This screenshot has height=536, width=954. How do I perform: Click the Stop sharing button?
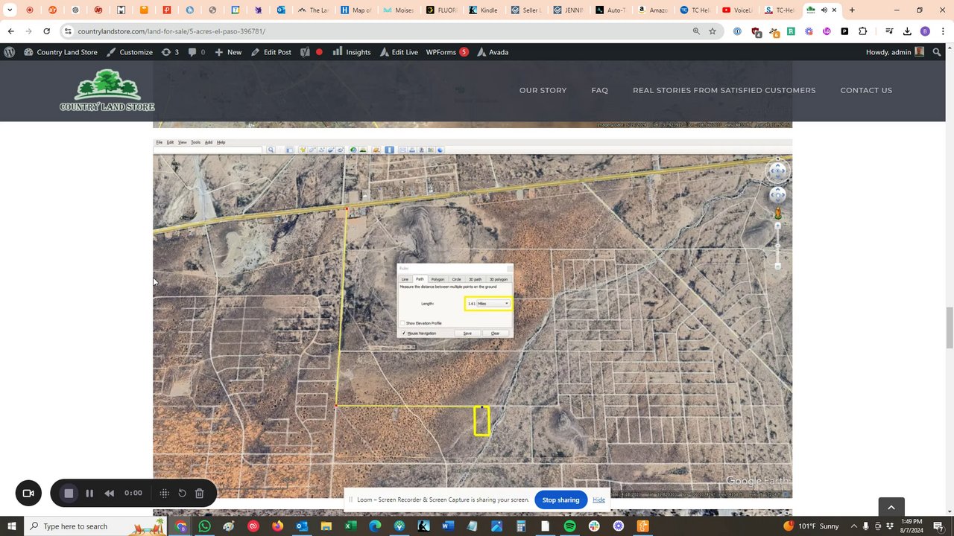tap(560, 500)
